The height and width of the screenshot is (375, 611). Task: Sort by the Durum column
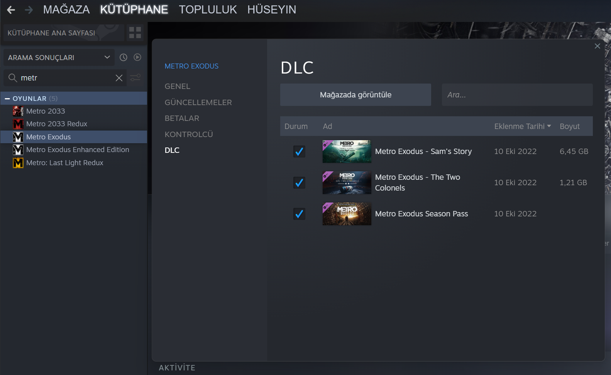(296, 126)
